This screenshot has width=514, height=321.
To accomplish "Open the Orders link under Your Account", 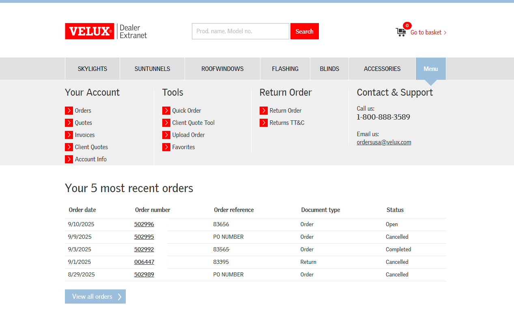I will click(x=83, y=111).
